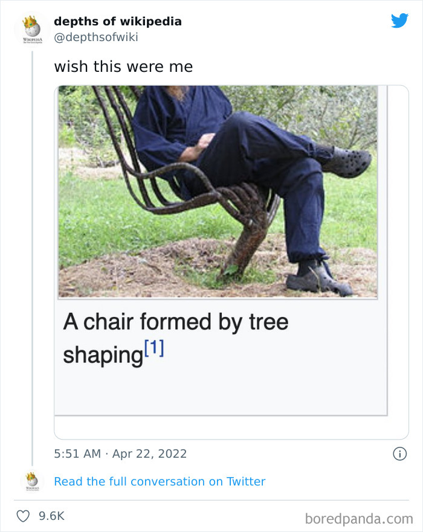The width and height of the screenshot is (423, 532).
Task: Open the tweet info circle icon
Action: point(399,453)
